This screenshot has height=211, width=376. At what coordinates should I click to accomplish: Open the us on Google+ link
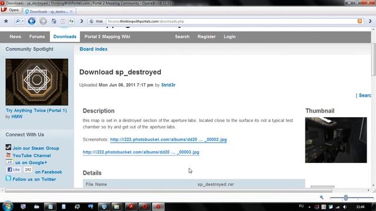(31, 163)
